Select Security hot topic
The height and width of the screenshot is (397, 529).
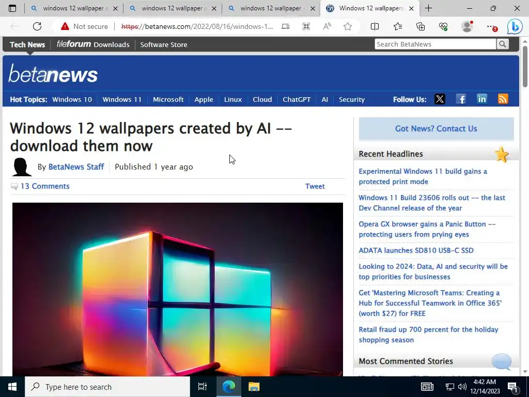(x=351, y=99)
